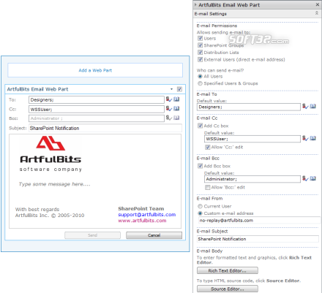The height and width of the screenshot is (293, 322).
Task: Click the 'ArtfulBits Email Web Part' title
Action: [37, 89]
